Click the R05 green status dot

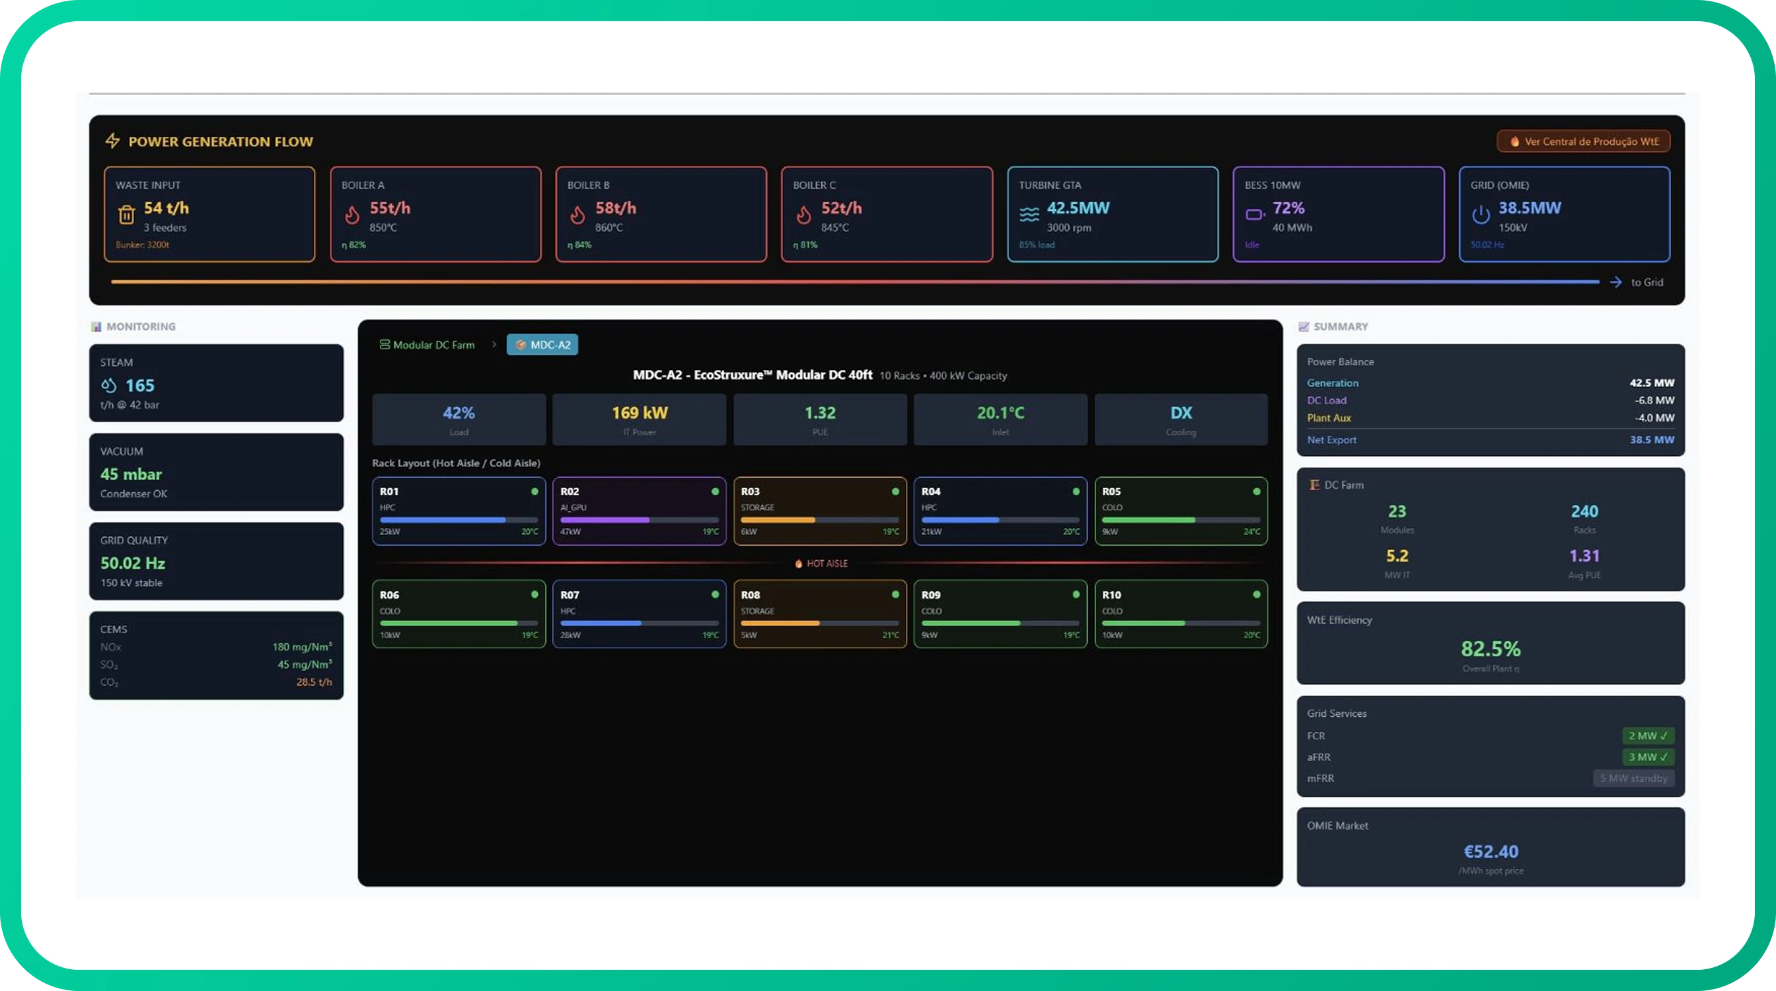pyautogui.click(x=1256, y=492)
